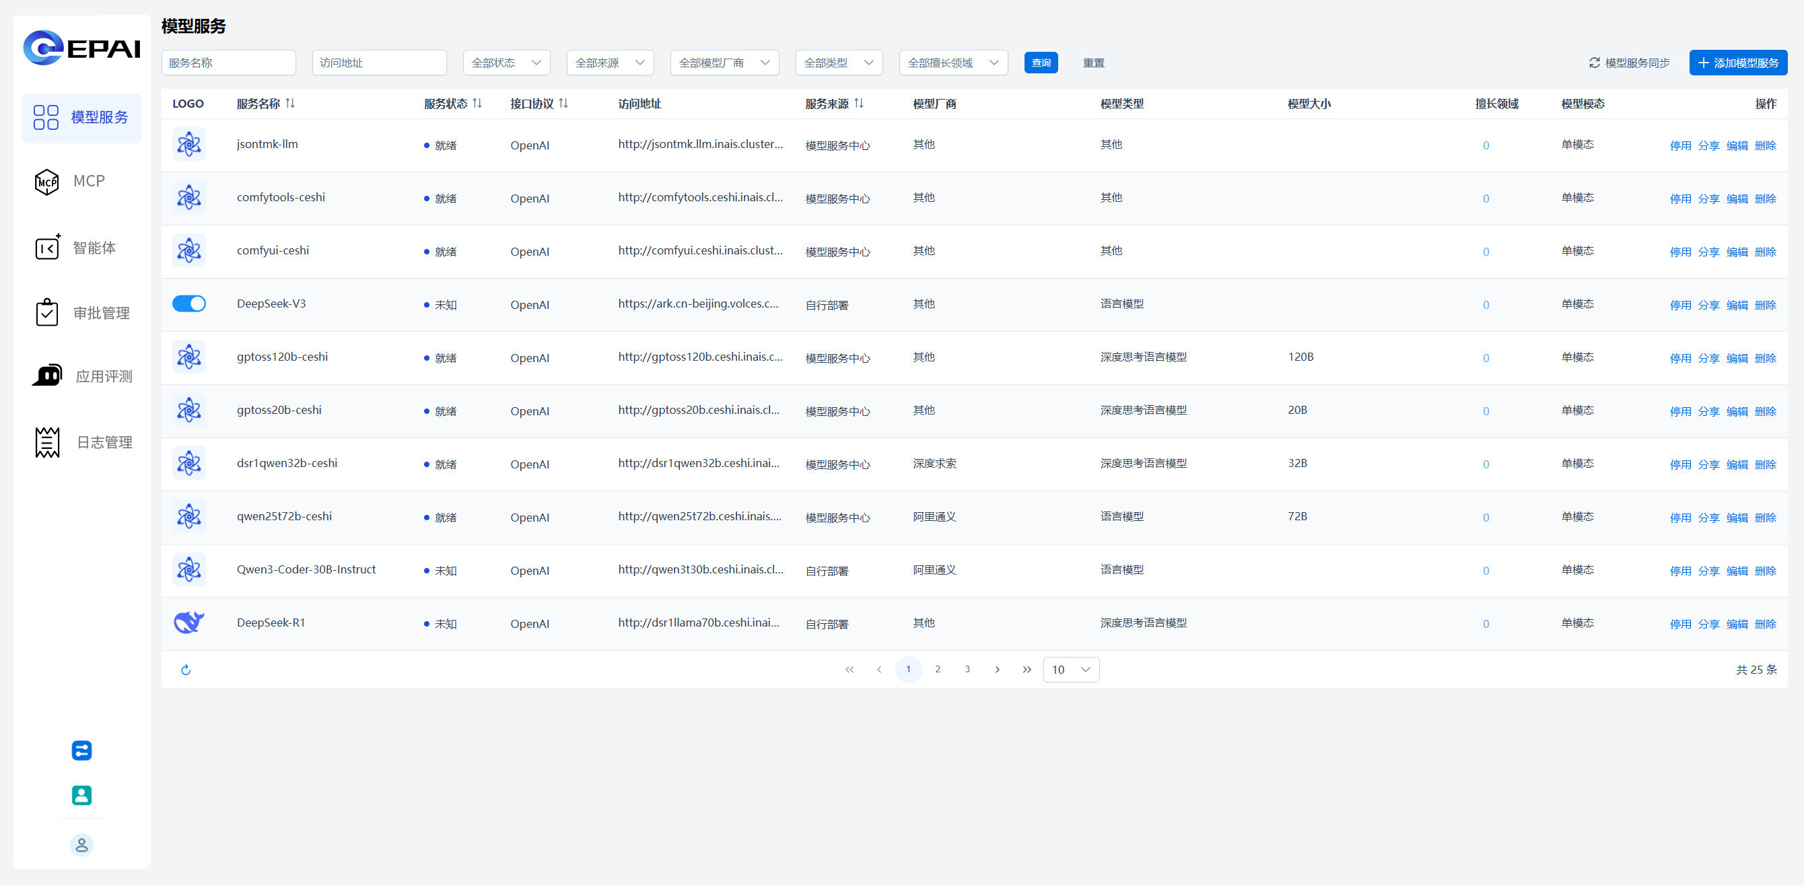This screenshot has width=1804, height=885.
Task: Open the MCP sidebar menu
Action: pyautogui.click(x=82, y=181)
